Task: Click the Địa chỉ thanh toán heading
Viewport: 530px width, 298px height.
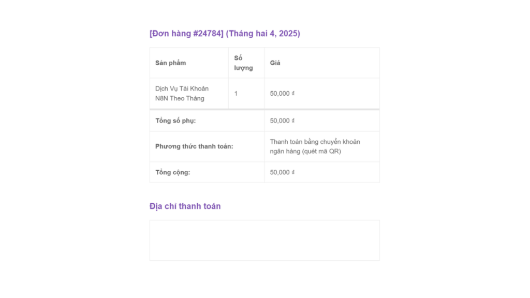Action: 185,206
